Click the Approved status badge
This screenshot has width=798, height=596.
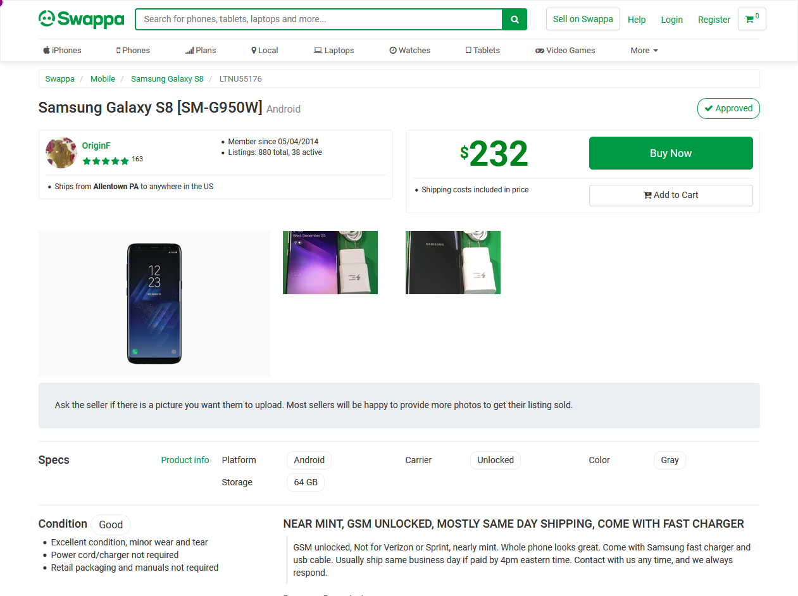pyautogui.click(x=728, y=108)
